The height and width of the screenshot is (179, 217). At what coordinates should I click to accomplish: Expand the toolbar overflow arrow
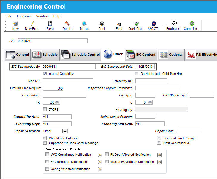(x=164, y=25)
